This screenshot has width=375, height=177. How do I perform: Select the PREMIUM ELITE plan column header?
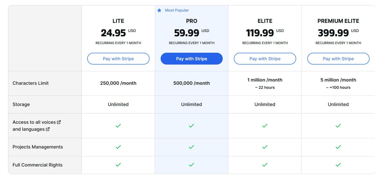[x=338, y=21]
